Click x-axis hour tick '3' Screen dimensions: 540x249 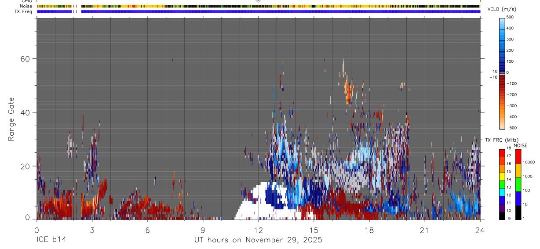tap(92, 230)
